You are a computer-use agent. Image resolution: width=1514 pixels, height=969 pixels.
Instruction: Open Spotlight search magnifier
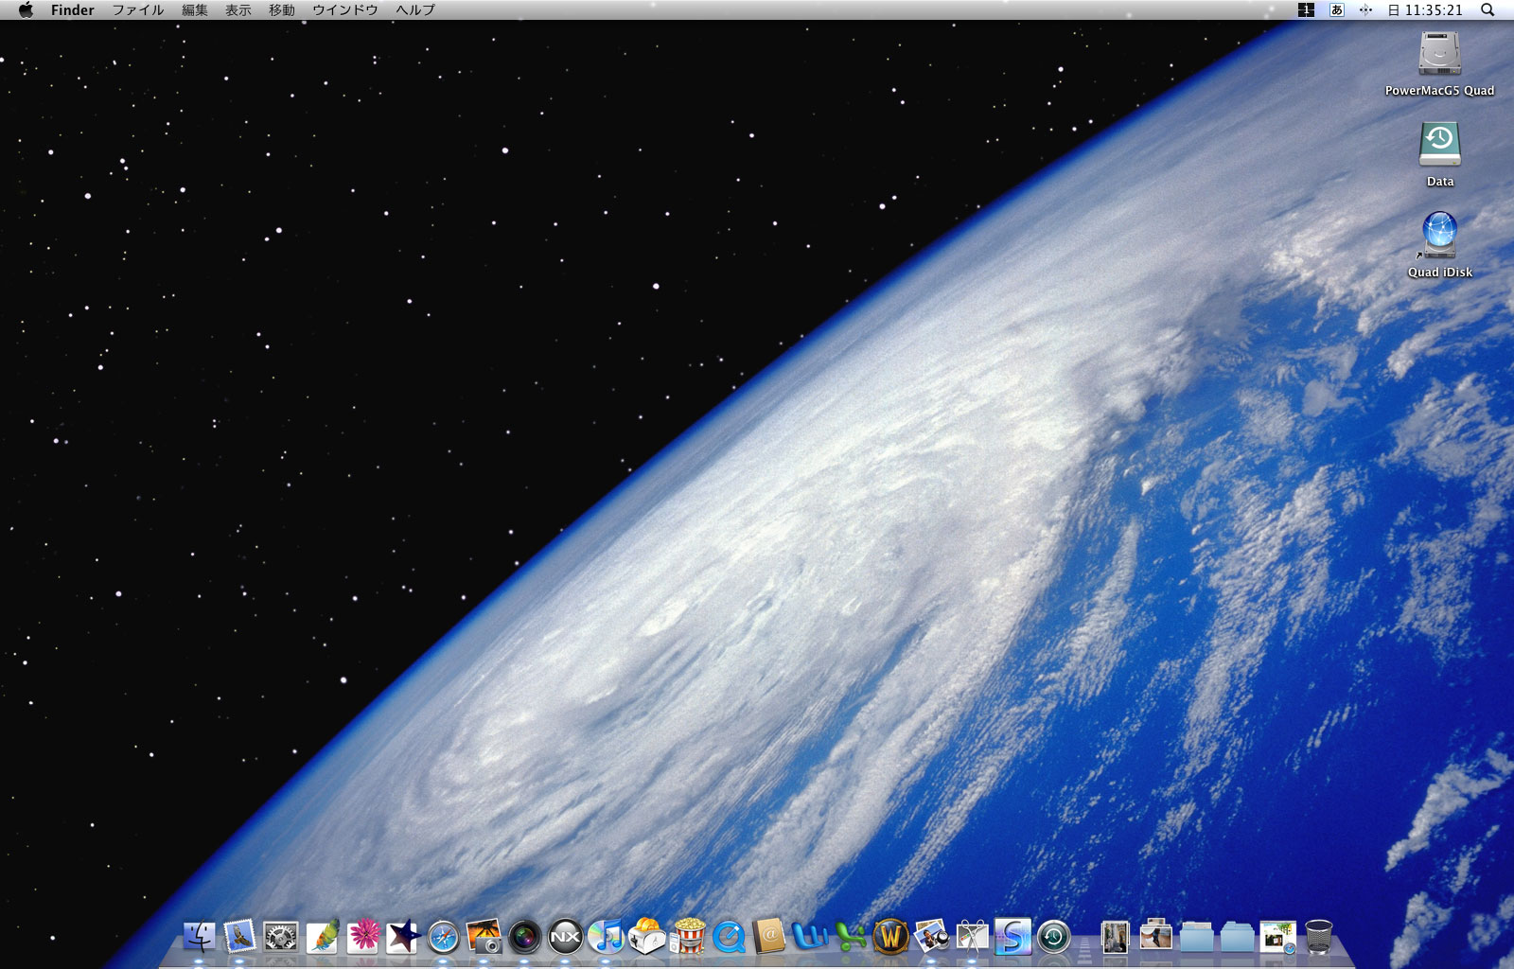tap(1488, 10)
